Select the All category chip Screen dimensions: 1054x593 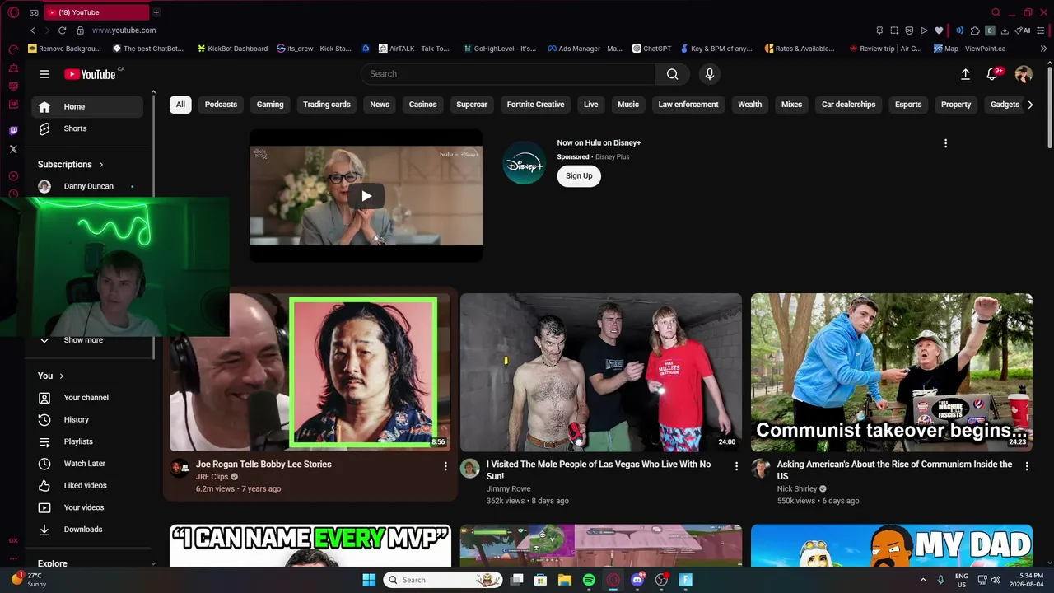(x=180, y=105)
